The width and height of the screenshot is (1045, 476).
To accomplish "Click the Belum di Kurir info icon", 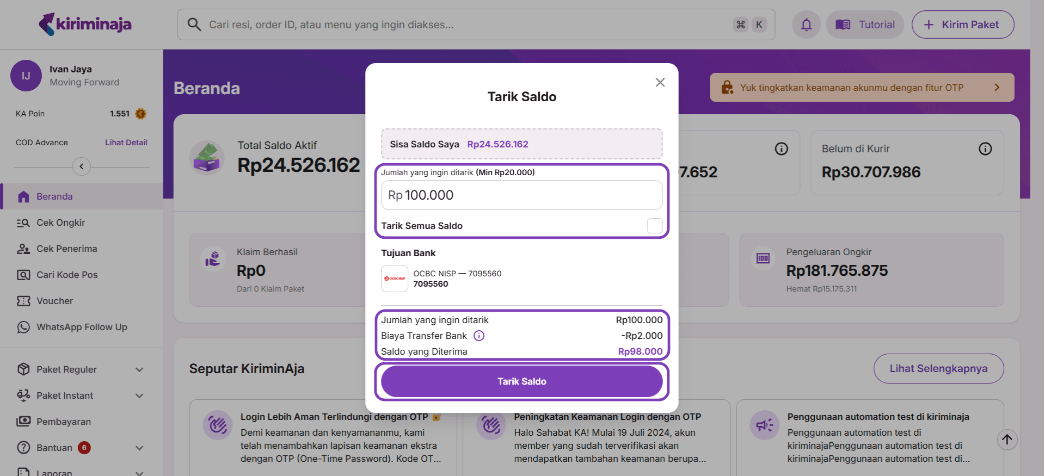I will coord(985,149).
